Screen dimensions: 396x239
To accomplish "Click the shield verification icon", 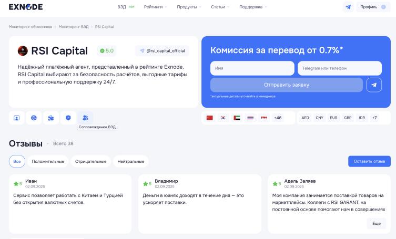I will coord(68,118).
